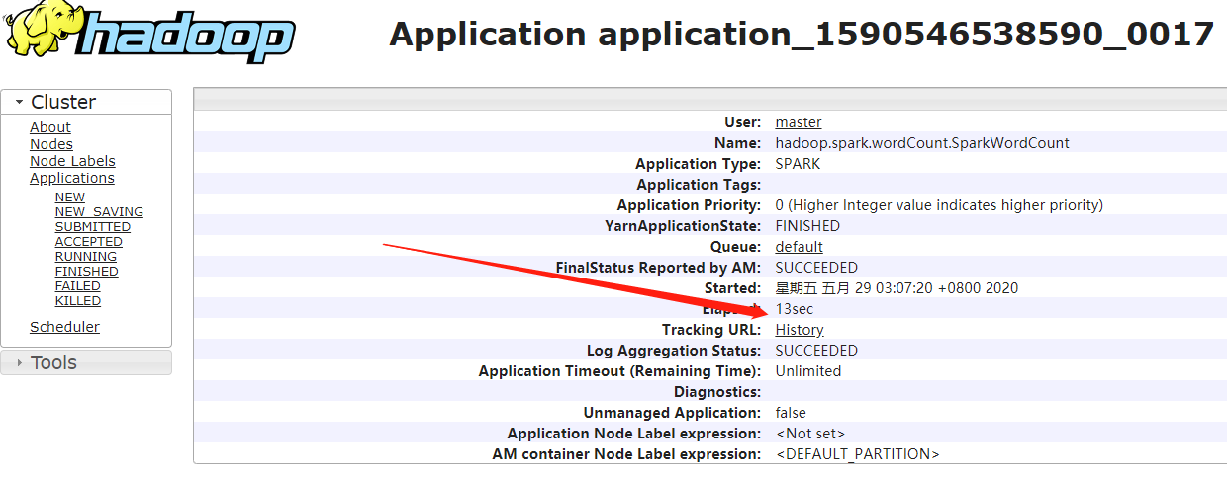Filter applications by FINISHED state
This screenshot has height=477, width=1227.
(87, 272)
